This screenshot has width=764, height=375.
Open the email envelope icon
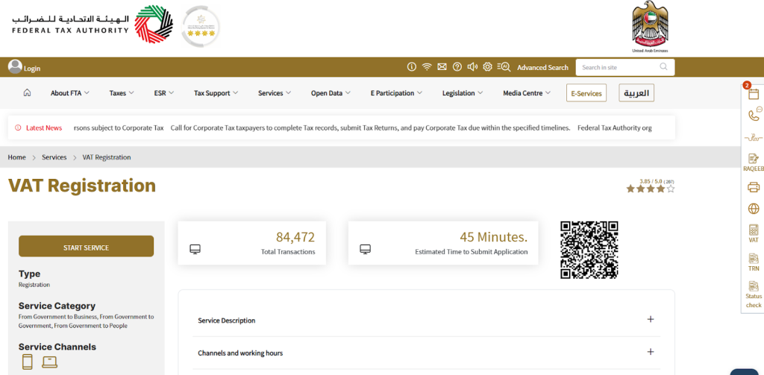pos(442,67)
